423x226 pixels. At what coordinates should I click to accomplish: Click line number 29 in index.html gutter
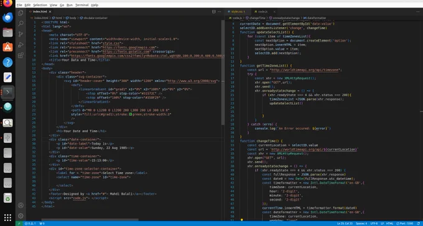(x=34, y=140)
